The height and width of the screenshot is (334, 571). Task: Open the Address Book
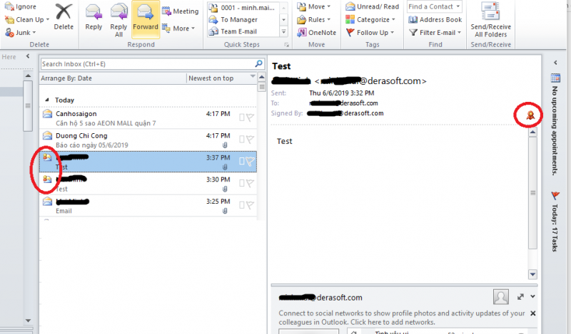point(435,20)
